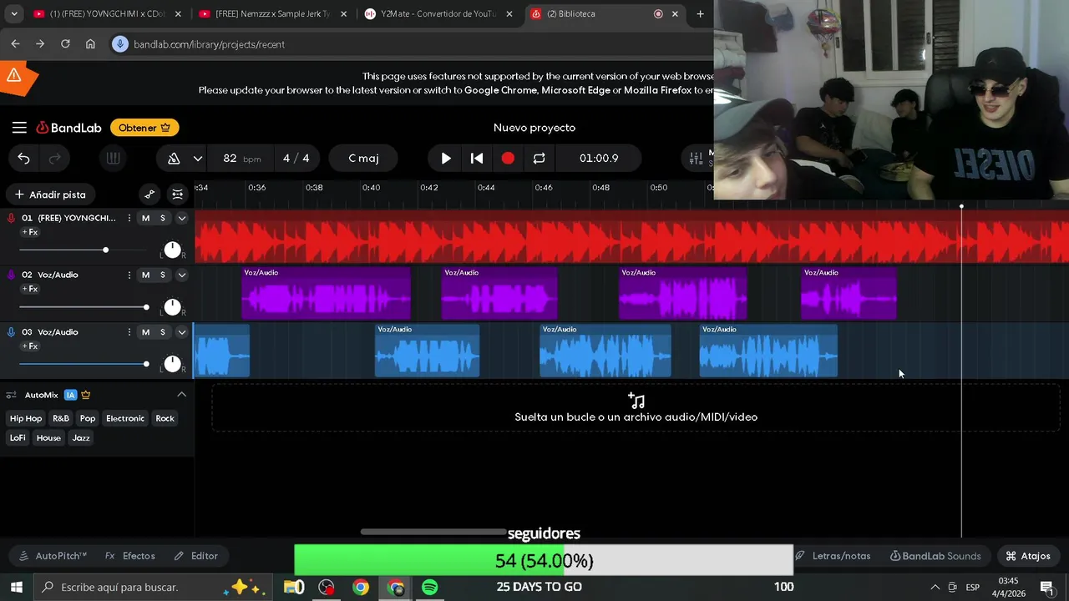Select Electronic AutoMix genre
The image size is (1069, 601).
pyautogui.click(x=125, y=418)
